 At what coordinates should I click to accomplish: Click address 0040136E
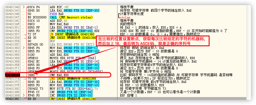click(x=13, y=65)
